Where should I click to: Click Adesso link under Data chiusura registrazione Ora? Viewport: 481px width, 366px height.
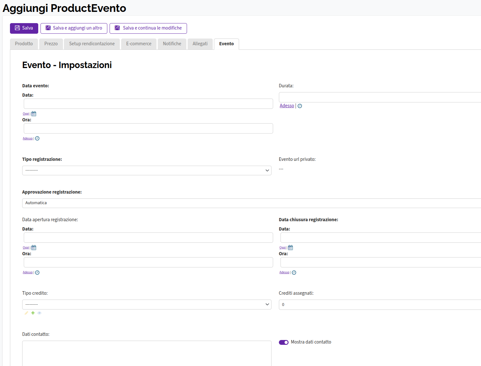pyautogui.click(x=284, y=272)
